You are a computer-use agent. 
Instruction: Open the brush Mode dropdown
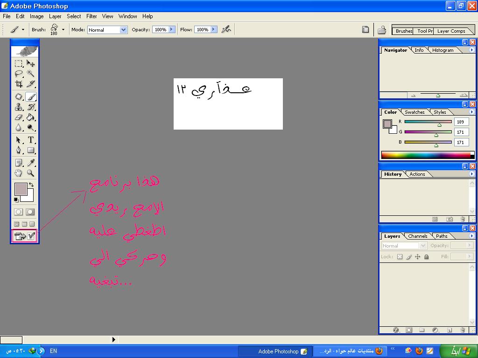[123, 30]
